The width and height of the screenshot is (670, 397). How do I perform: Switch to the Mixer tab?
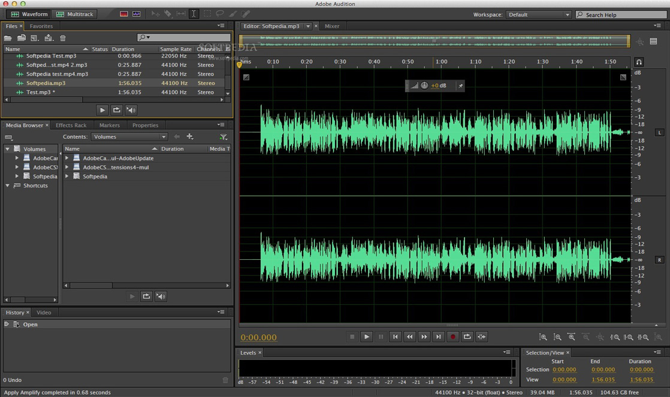click(331, 26)
